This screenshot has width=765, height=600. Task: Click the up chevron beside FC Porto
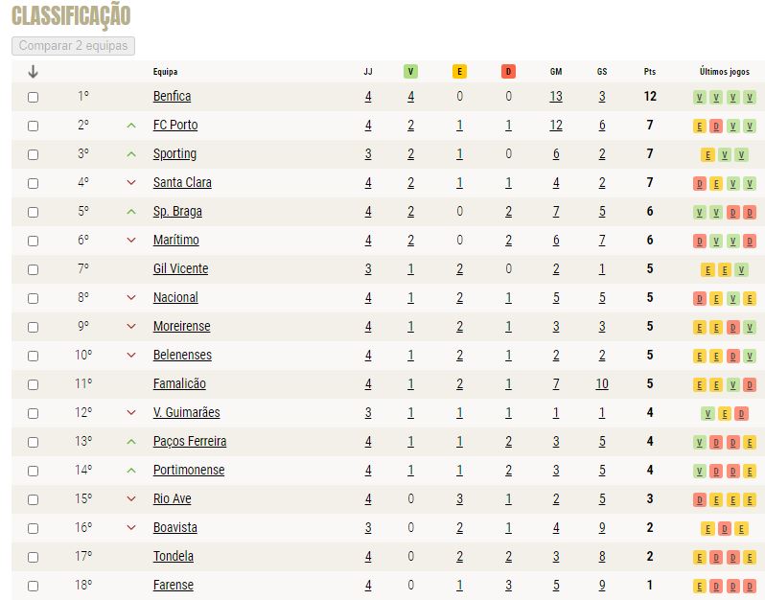coord(130,126)
